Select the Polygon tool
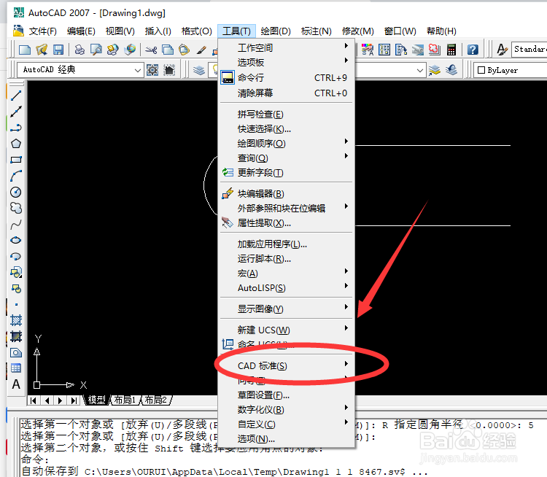The height and width of the screenshot is (477, 547). tap(16, 144)
